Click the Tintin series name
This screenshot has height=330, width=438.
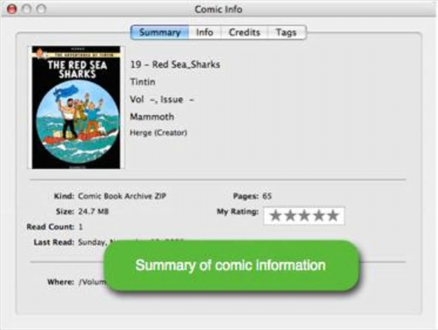[x=143, y=82]
